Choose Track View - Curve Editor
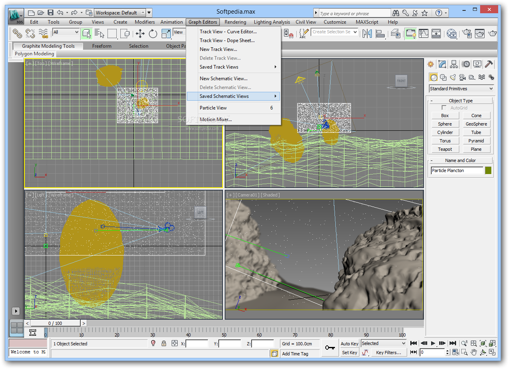This screenshot has width=509, height=369. 233,32
